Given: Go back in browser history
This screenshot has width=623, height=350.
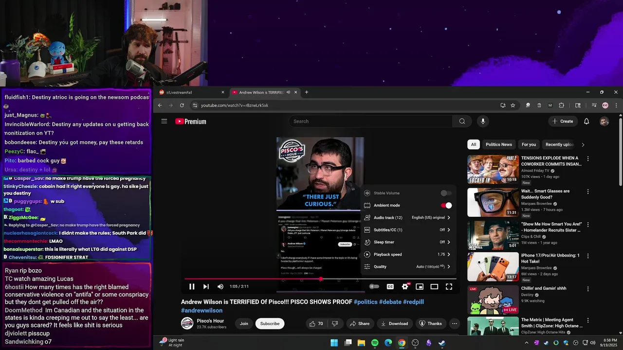Looking at the screenshot, I should pos(160,105).
